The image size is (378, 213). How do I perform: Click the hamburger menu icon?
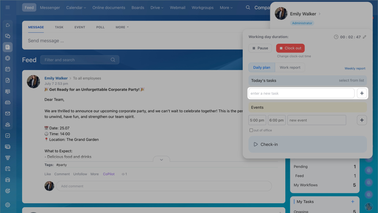[8, 7]
